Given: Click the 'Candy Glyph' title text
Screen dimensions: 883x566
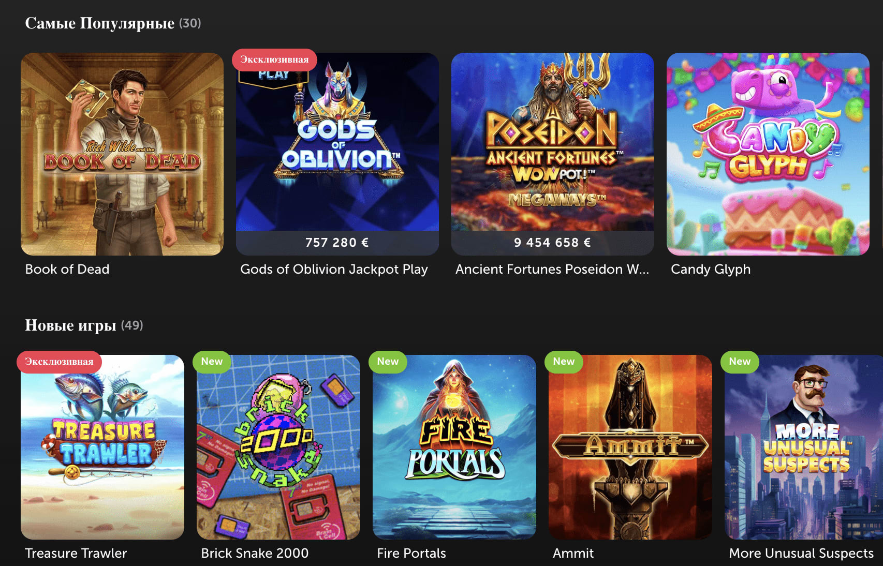Looking at the screenshot, I should [x=711, y=269].
